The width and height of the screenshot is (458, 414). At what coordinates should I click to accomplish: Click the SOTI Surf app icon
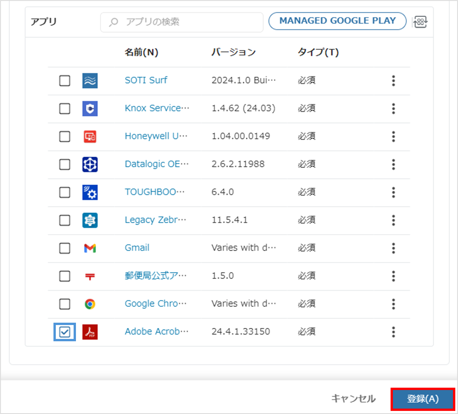click(x=90, y=80)
